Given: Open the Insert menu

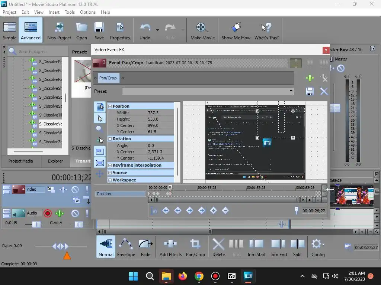Looking at the screenshot, I should point(54,12).
